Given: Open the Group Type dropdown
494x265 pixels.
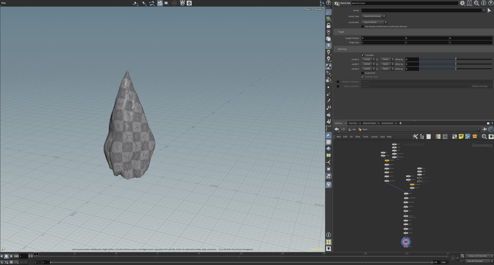Looking at the screenshot, I should (x=373, y=16).
